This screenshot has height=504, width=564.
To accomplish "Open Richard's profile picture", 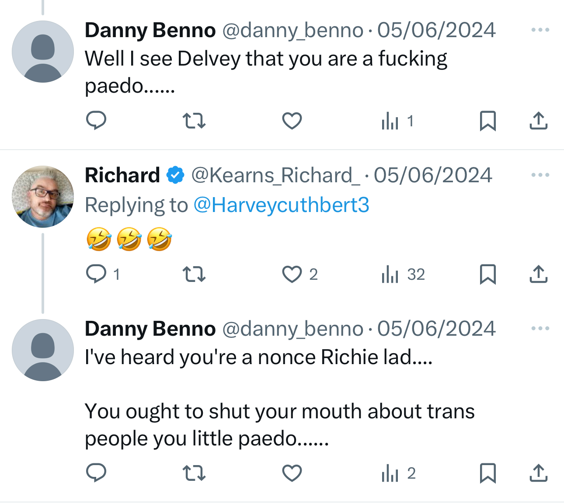I will (43, 197).
